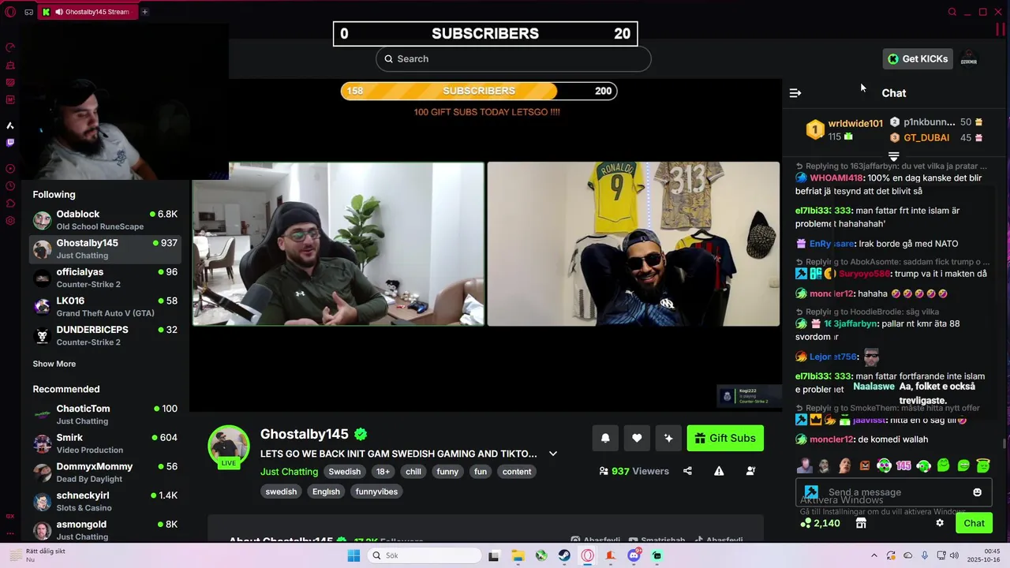The height and width of the screenshot is (568, 1010).
Task: Open Discord from the taskbar
Action: click(634, 556)
